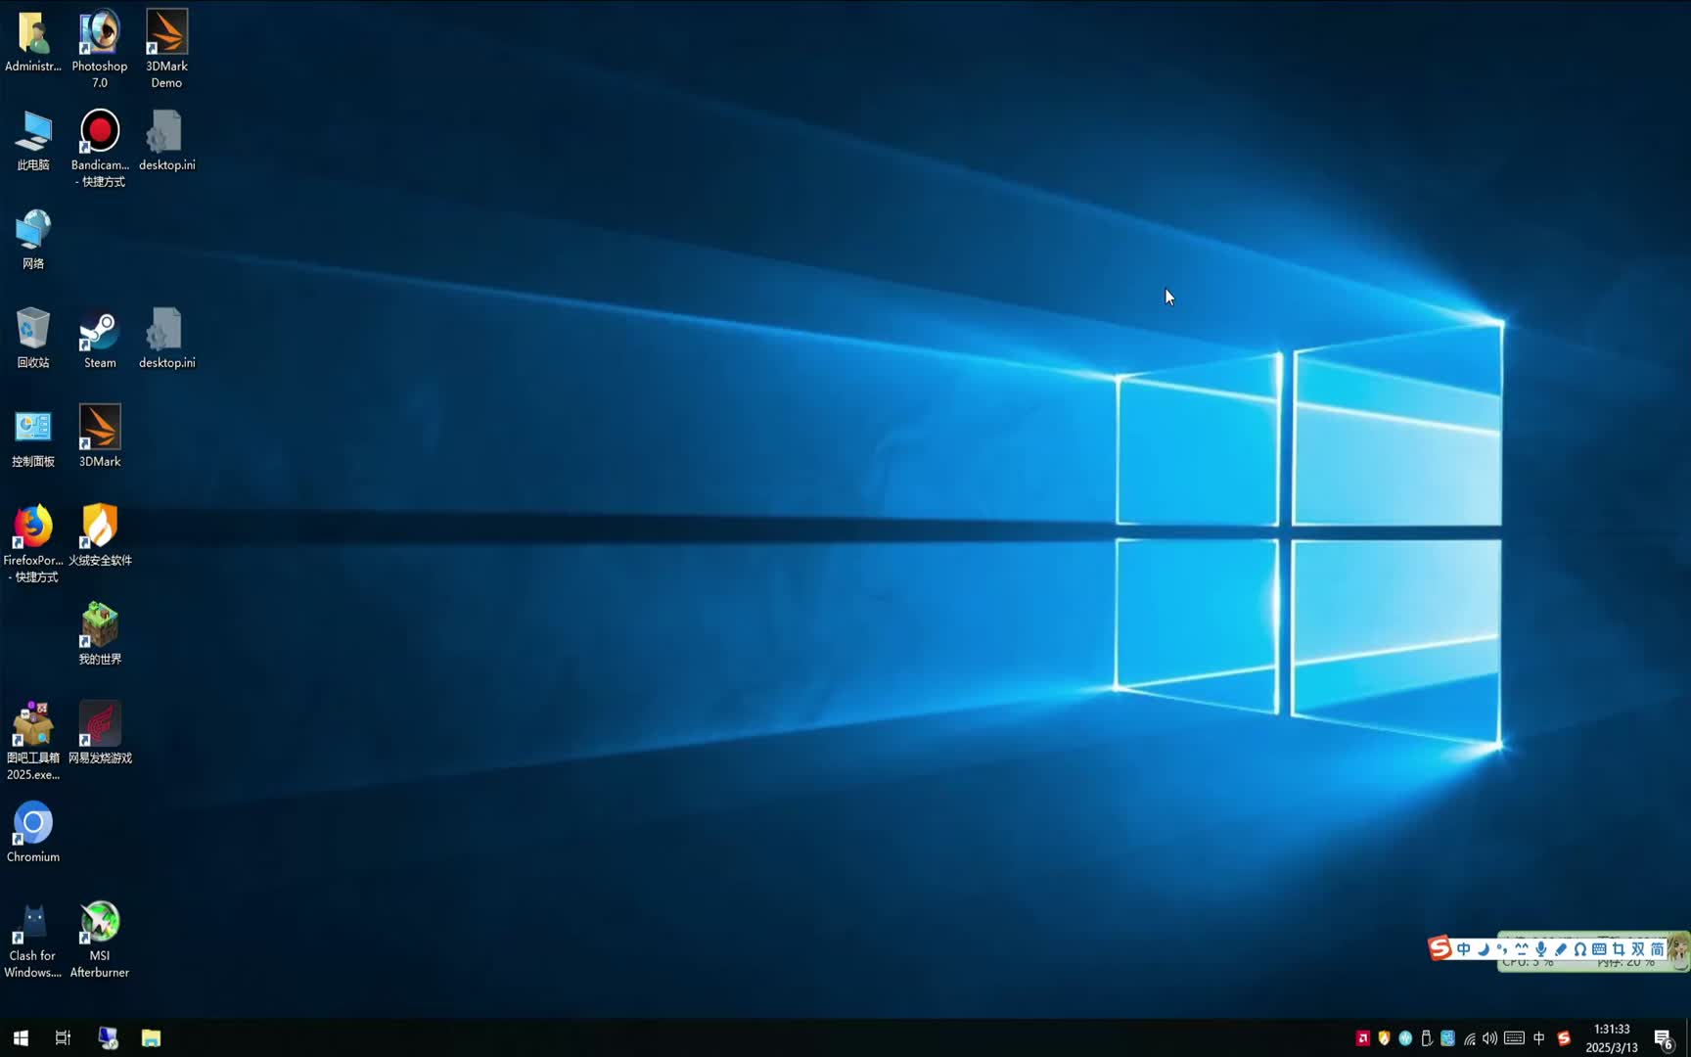Toggle the 简 simplified/traditional switch on Sogou toolbar
Screen dimensions: 1691x1057
point(1657,949)
